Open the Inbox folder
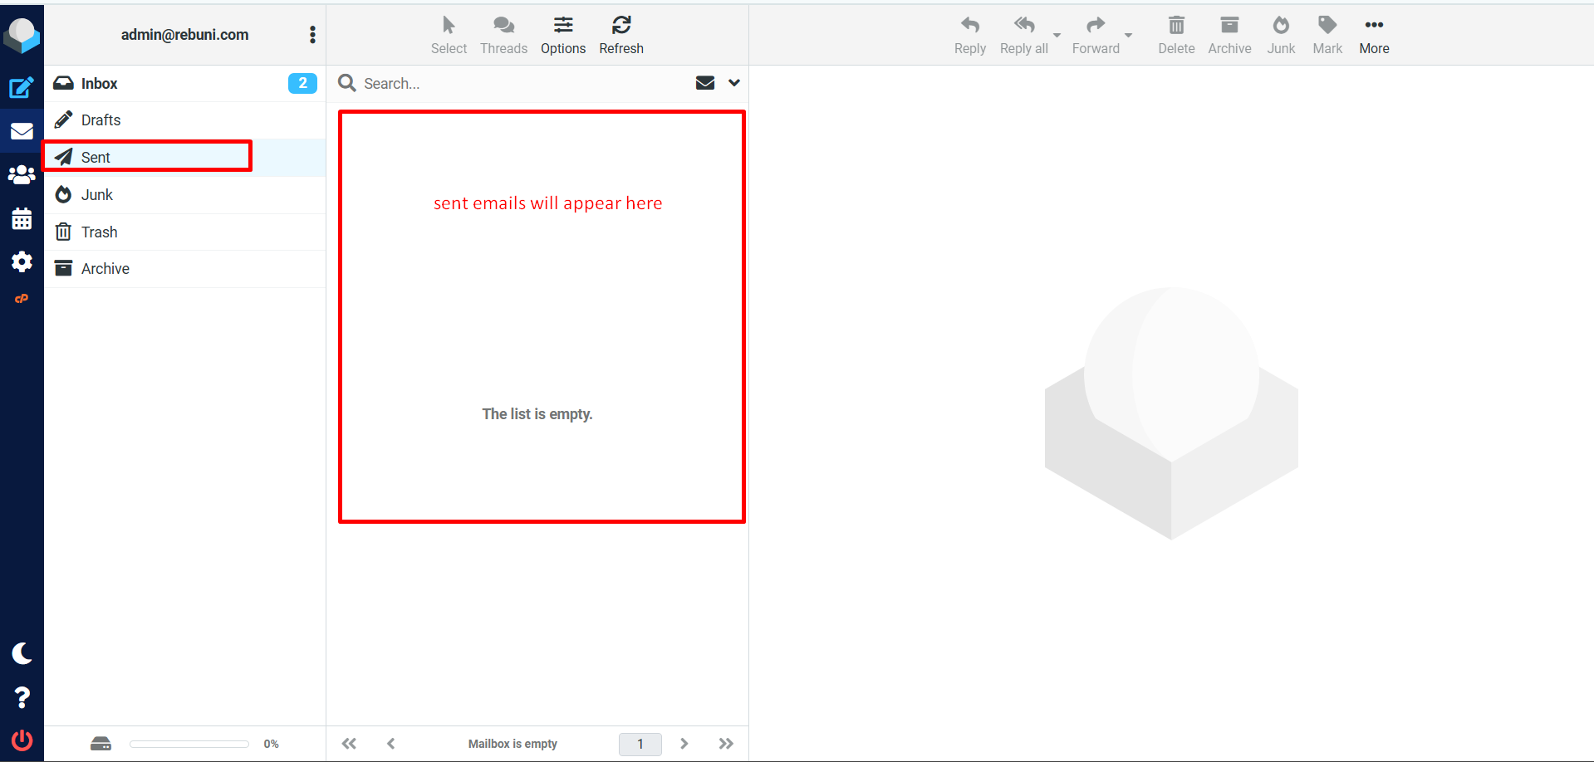Viewport: 1594px width, 762px height. point(100,83)
